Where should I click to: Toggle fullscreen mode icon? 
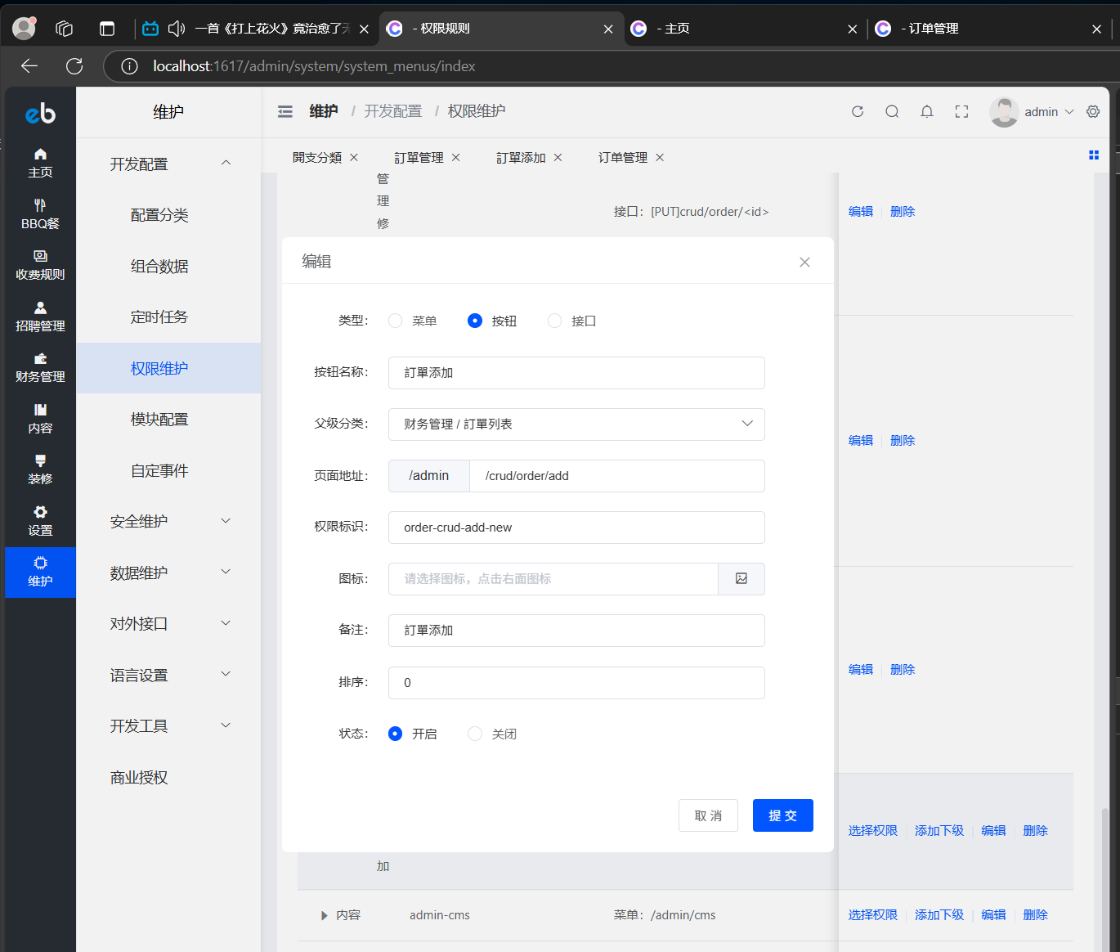[x=961, y=111]
